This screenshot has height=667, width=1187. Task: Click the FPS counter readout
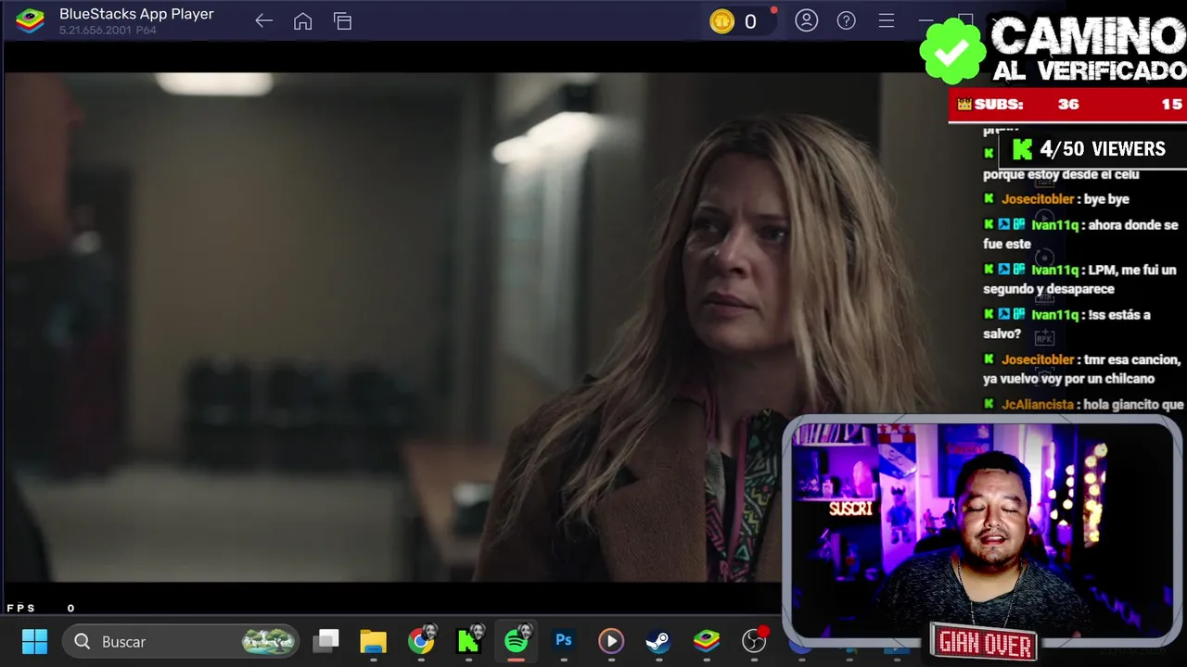point(41,609)
